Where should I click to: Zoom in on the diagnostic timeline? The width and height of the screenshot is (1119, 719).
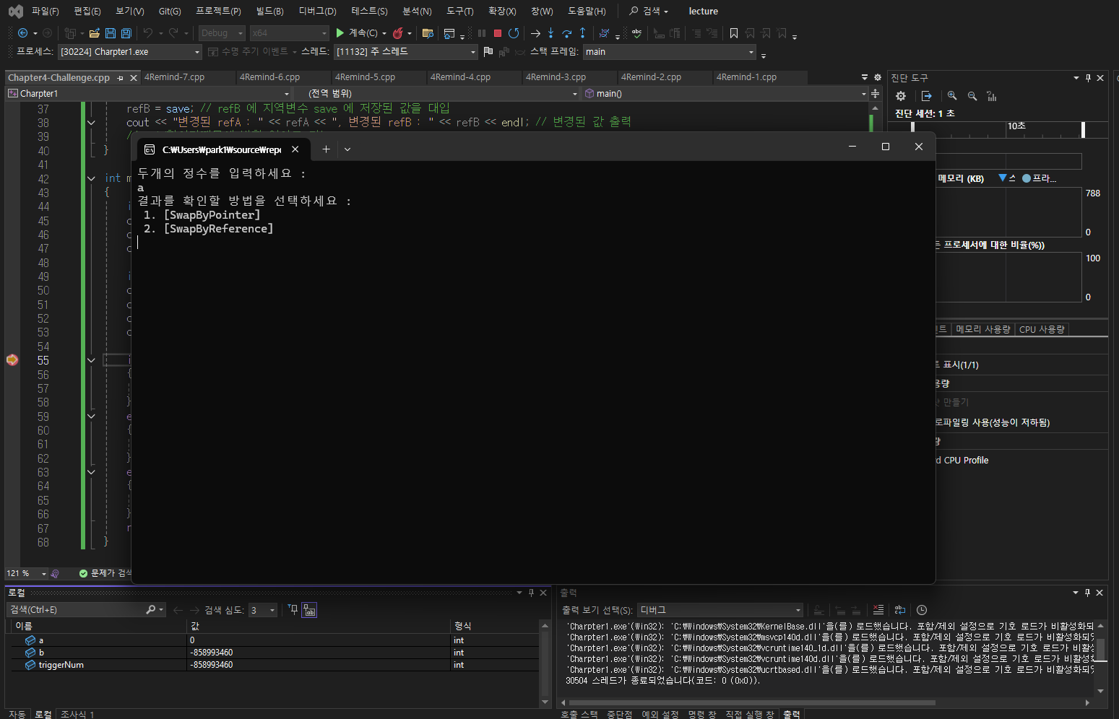pyautogui.click(x=952, y=96)
